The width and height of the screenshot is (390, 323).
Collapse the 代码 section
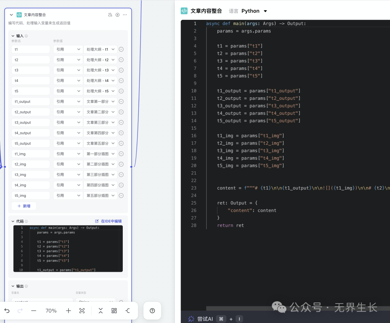pyautogui.click(x=12, y=221)
